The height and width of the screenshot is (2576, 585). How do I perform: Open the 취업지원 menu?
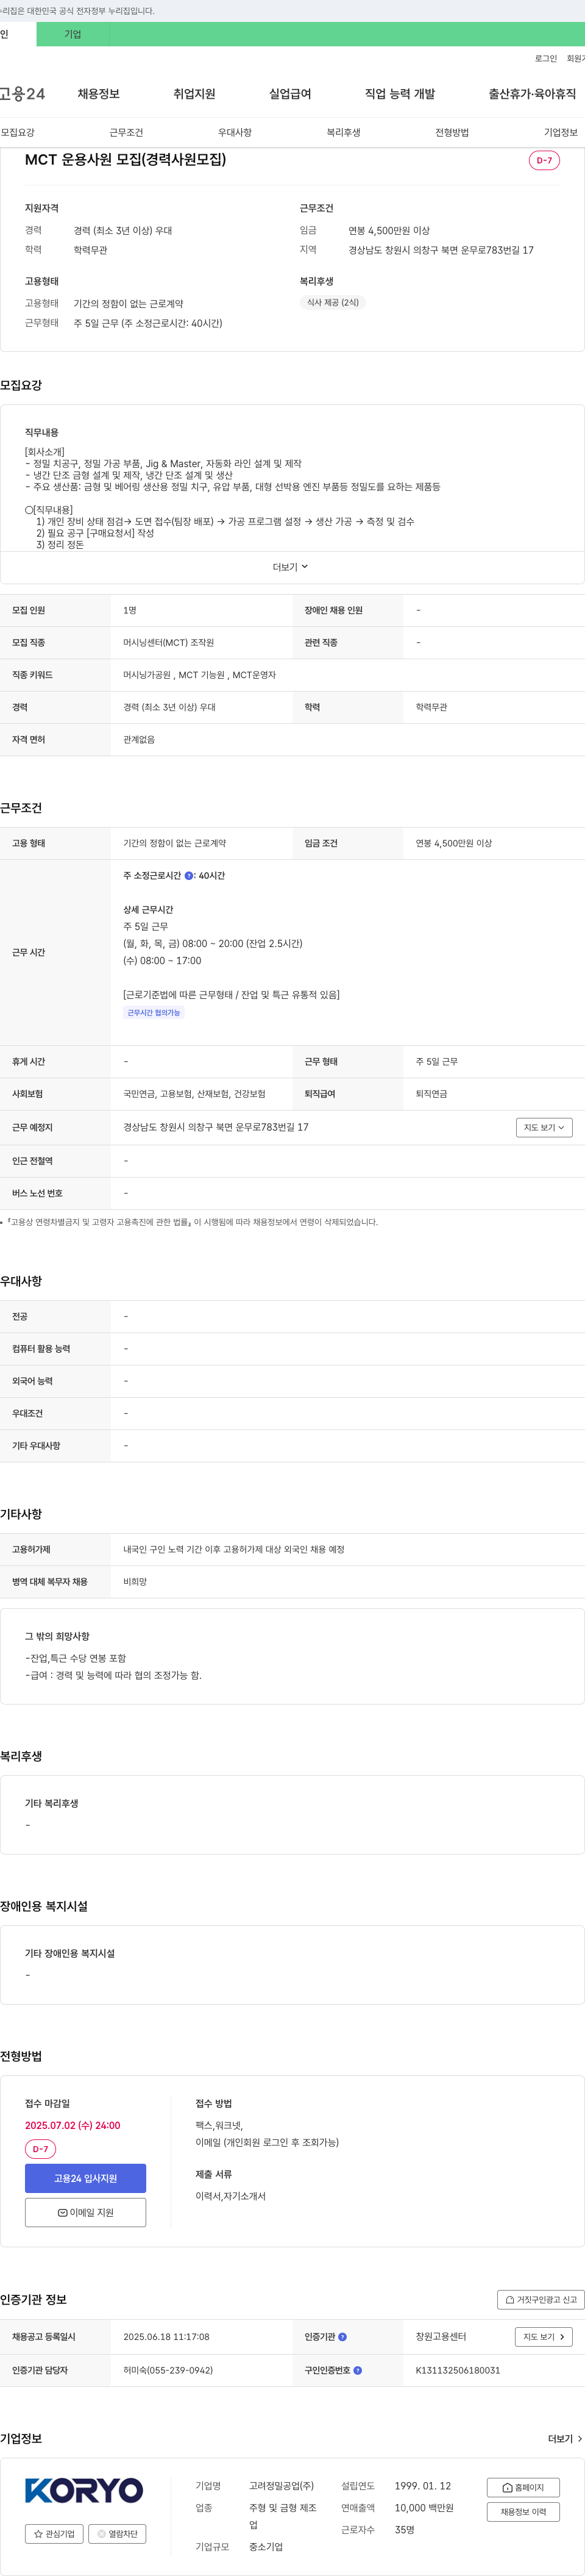(194, 94)
